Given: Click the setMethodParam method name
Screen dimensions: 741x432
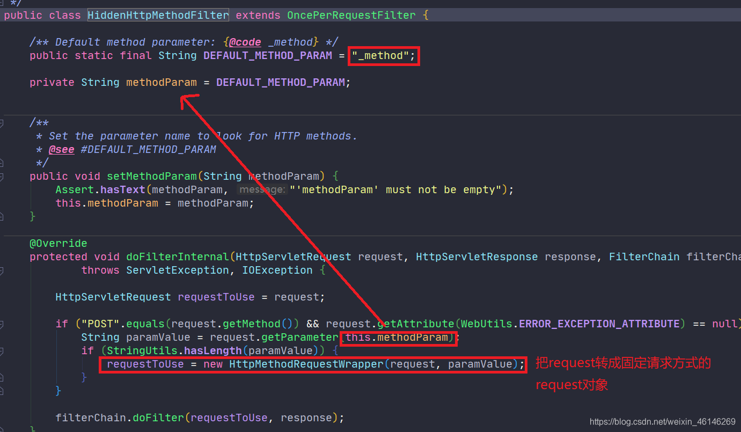Looking at the screenshot, I should point(152,176).
